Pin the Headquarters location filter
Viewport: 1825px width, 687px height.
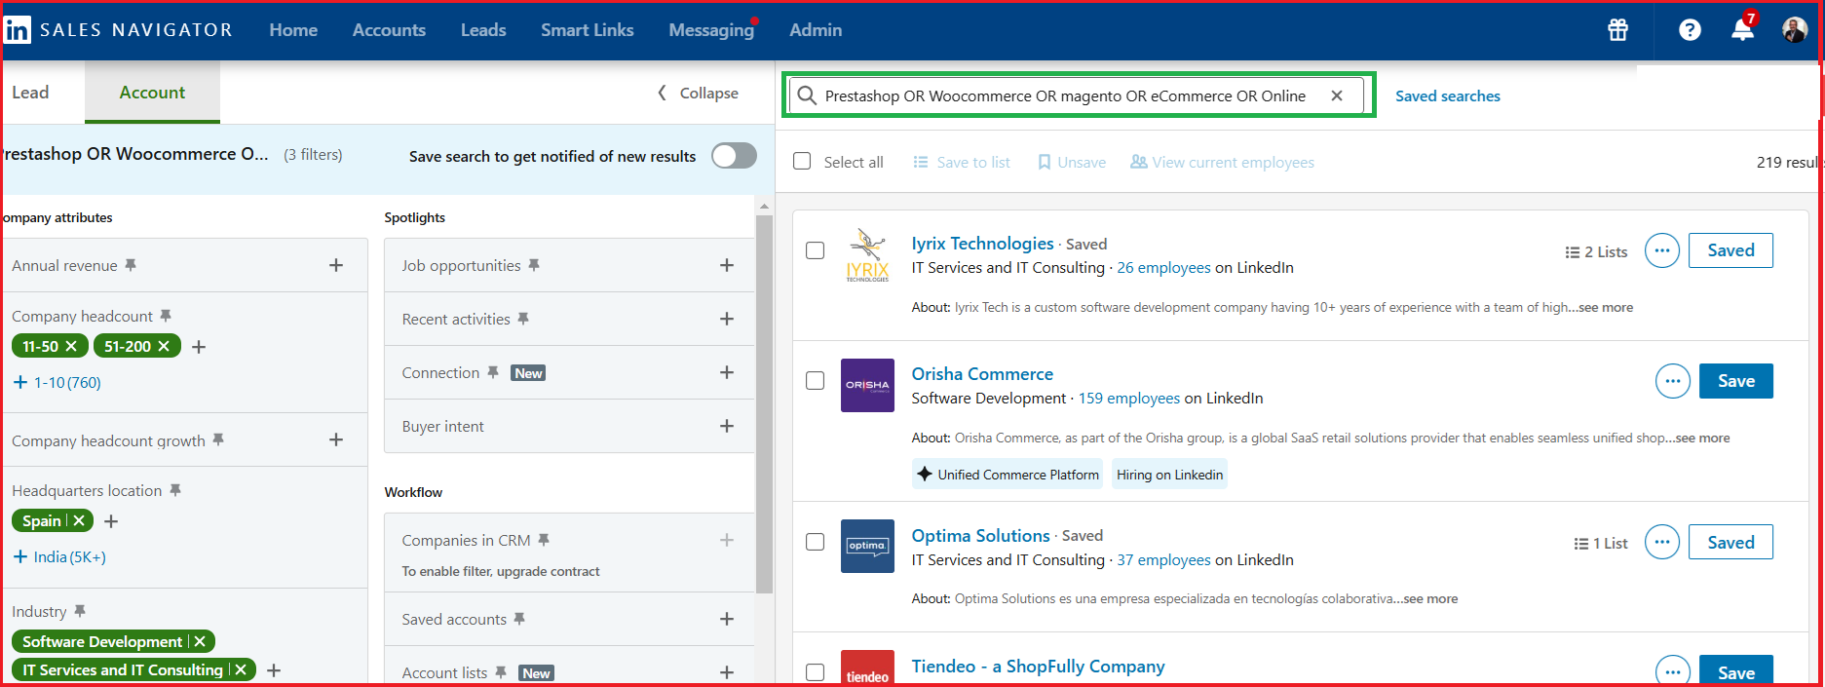pos(175,490)
